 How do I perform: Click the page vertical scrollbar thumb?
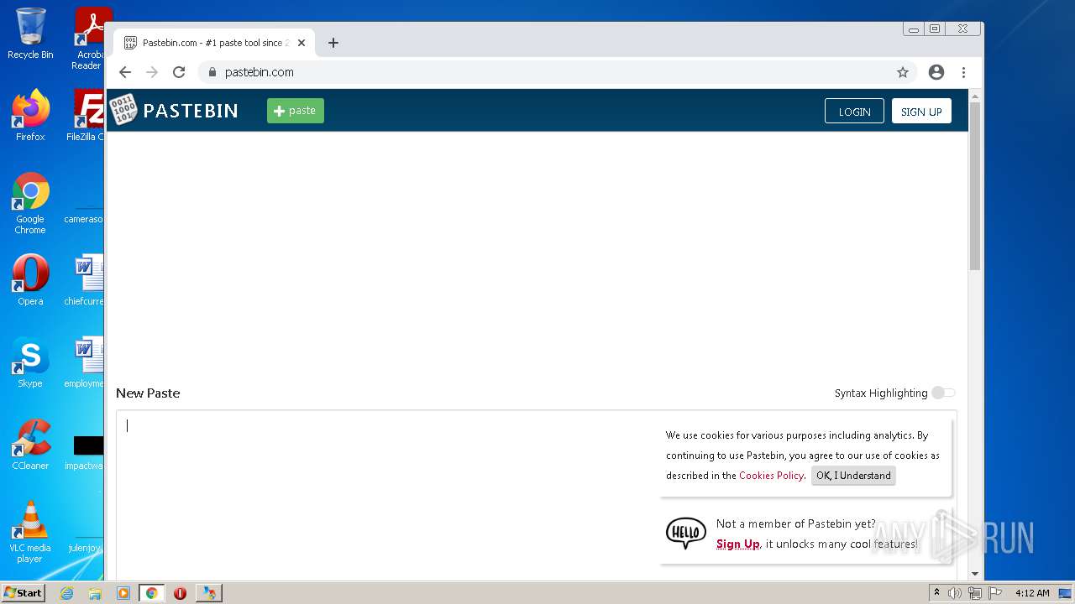(975, 185)
